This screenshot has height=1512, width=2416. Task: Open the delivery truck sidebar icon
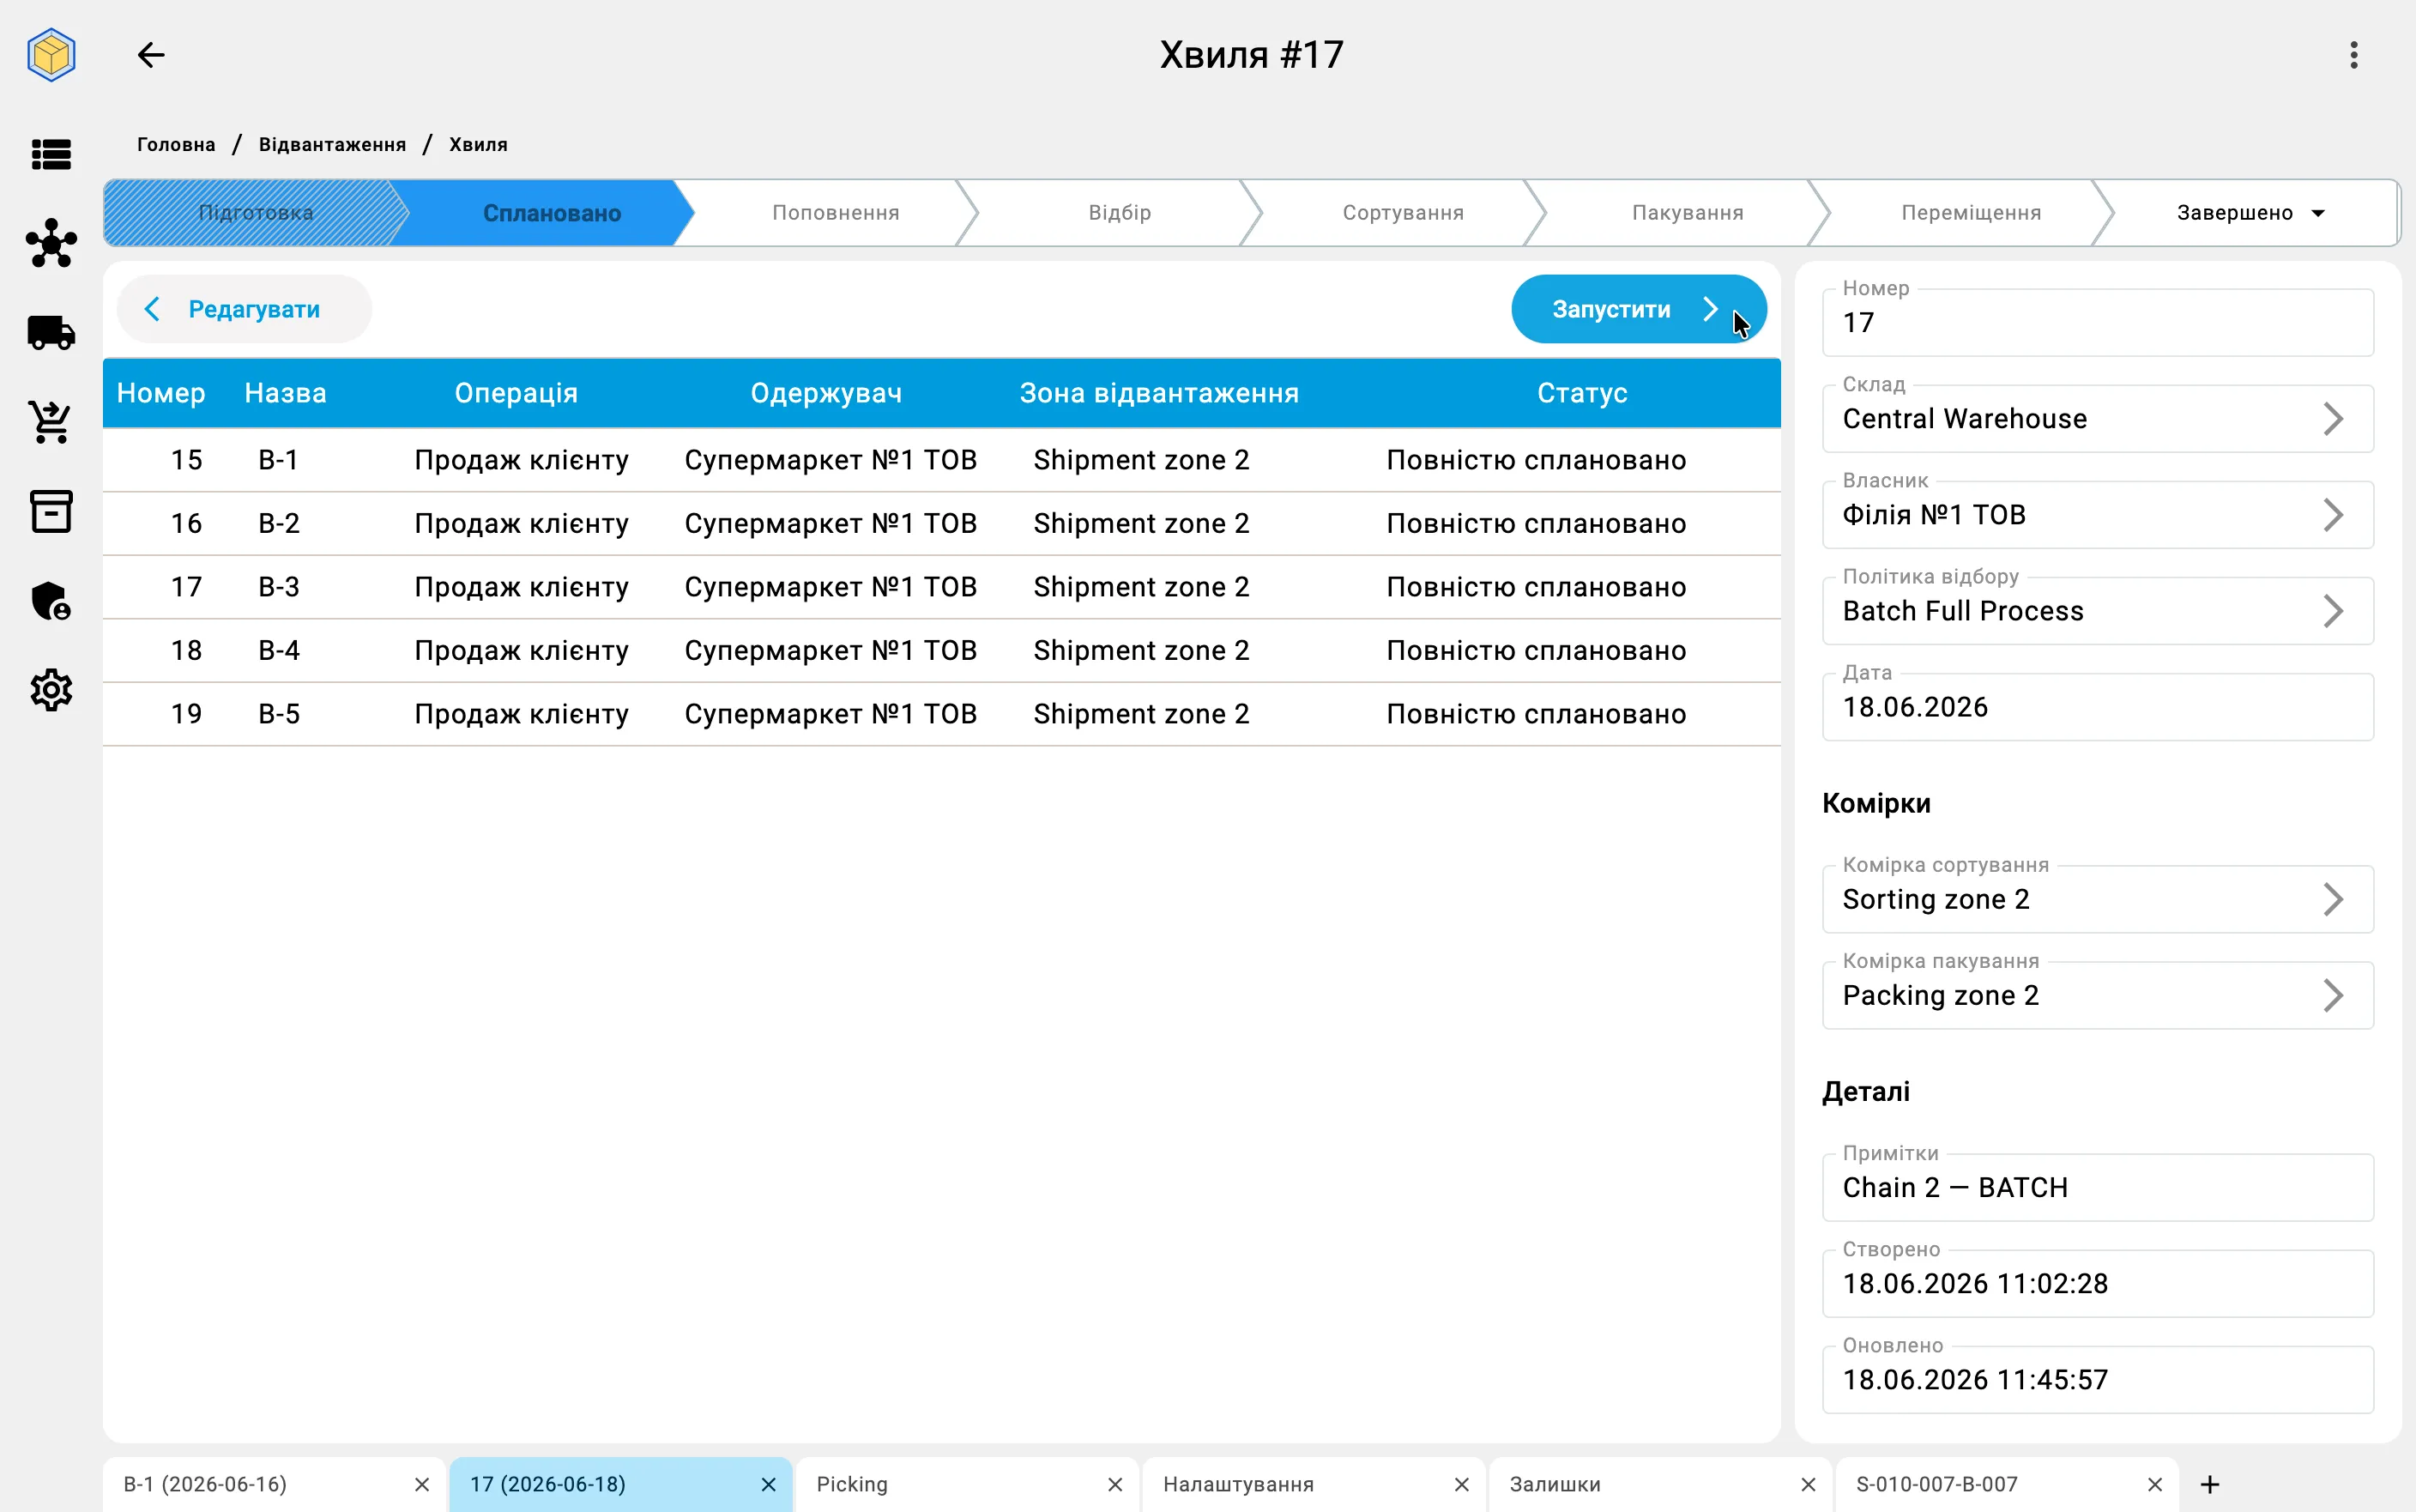51,332
